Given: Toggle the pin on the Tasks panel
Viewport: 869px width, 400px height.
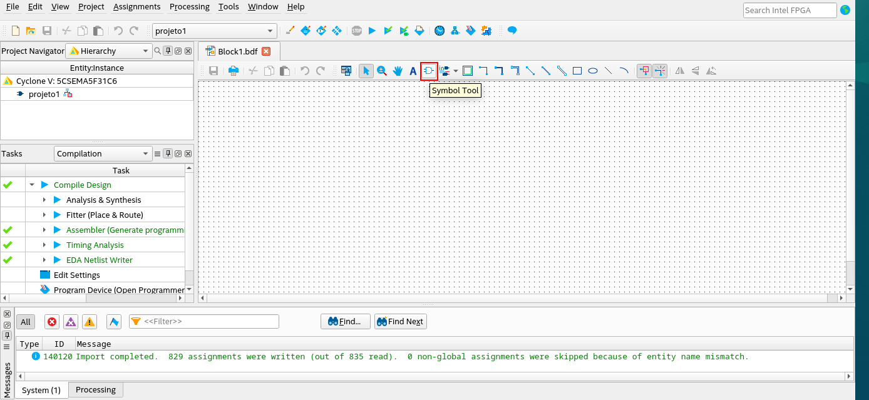Looking at the screenshot, I should [168, 153].
